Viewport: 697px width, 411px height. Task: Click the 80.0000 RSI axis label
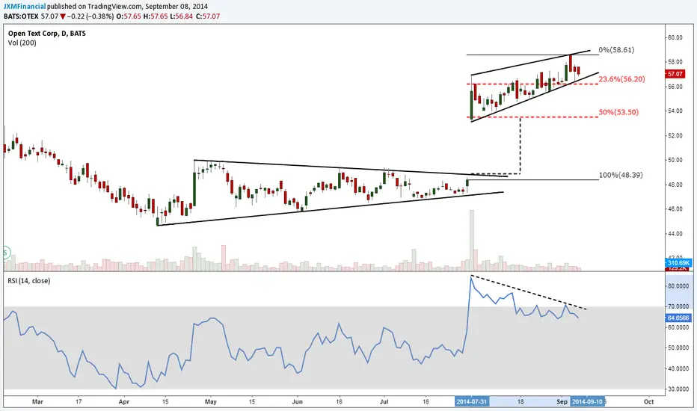click(x=678, y=286)
